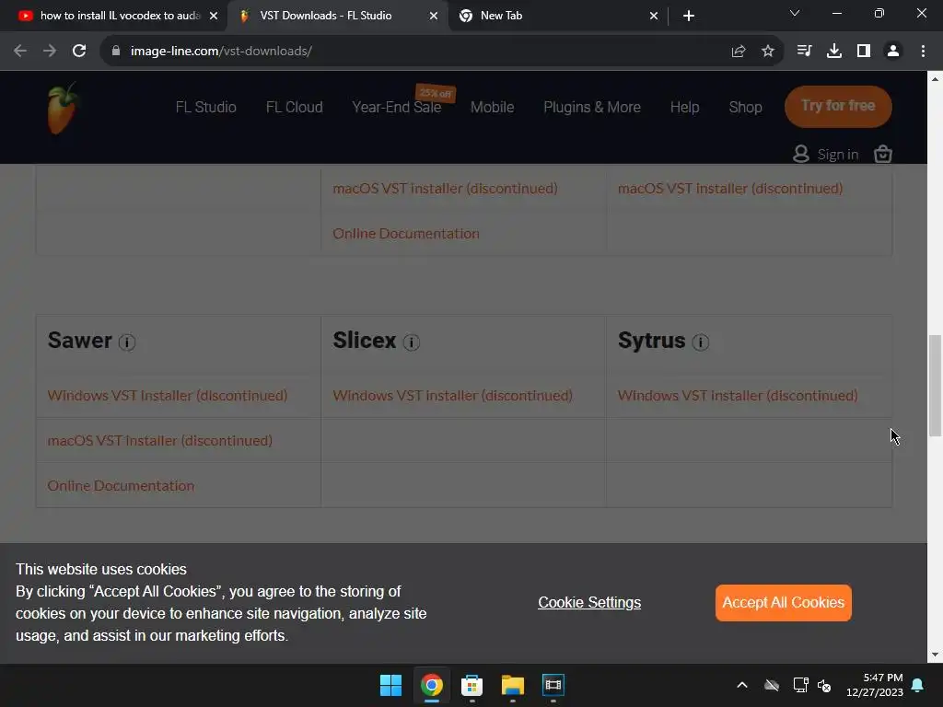Close the YouTube vocodex tab
Image resolution: width=943 pixels, height=707 pixels.
point(214,16)
